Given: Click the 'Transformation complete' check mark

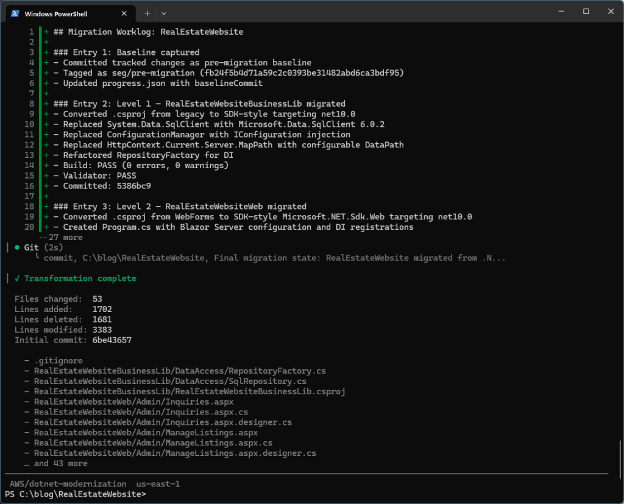Looking at the screenshot, I should coord(17,279).
